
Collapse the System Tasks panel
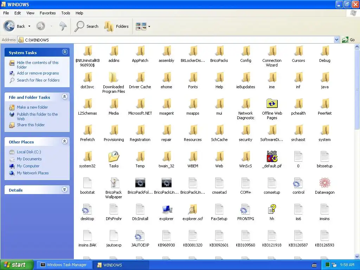tap(65, 52)
